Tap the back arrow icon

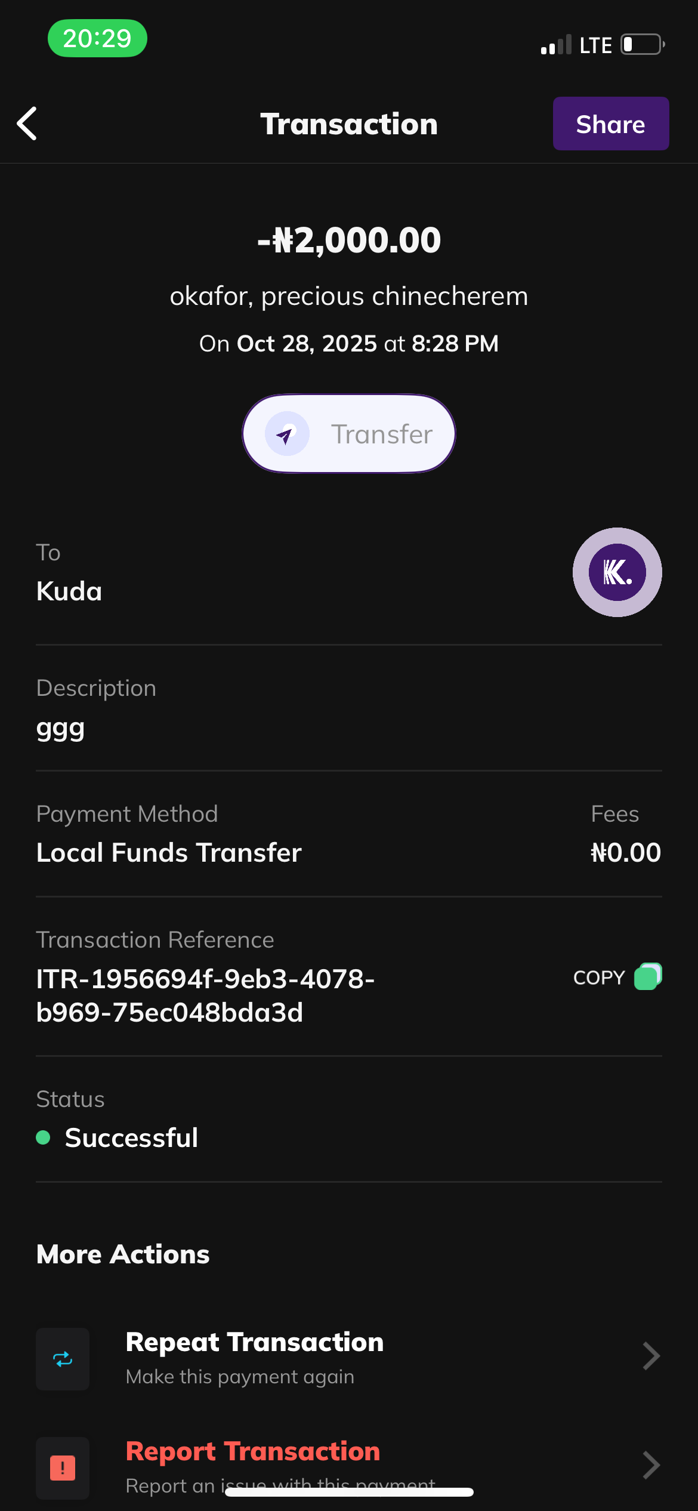click(x=27, y=124)
